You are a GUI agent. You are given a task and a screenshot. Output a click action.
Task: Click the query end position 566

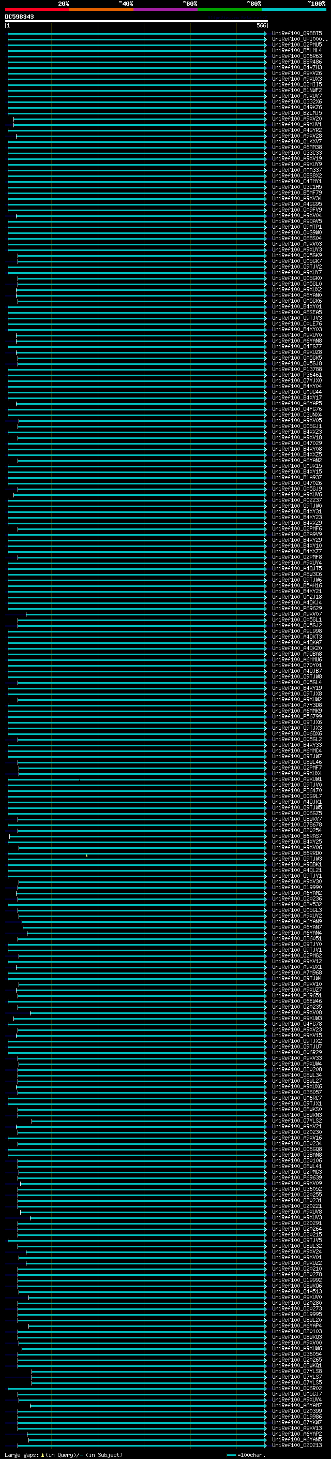[x=261, y=25]
